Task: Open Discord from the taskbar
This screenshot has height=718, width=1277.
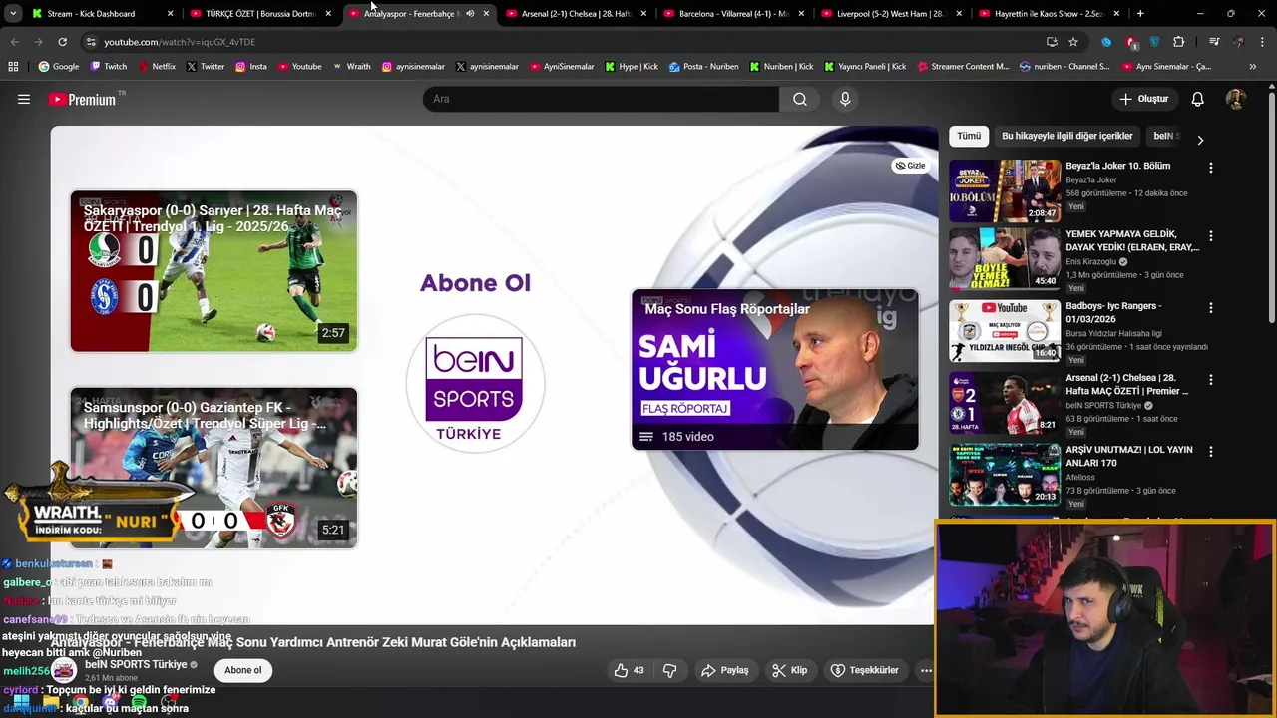Action: pyautogui.click(x=110, y=703)
